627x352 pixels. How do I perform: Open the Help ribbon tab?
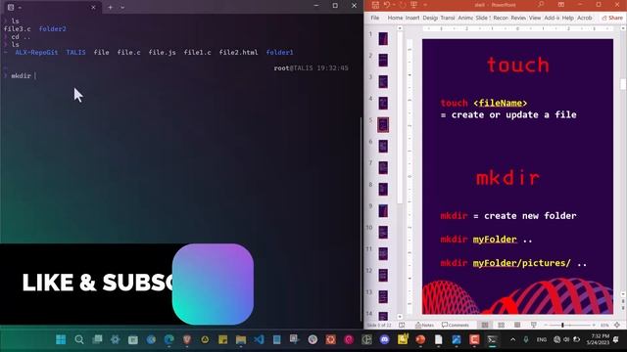tap(568, 18)
